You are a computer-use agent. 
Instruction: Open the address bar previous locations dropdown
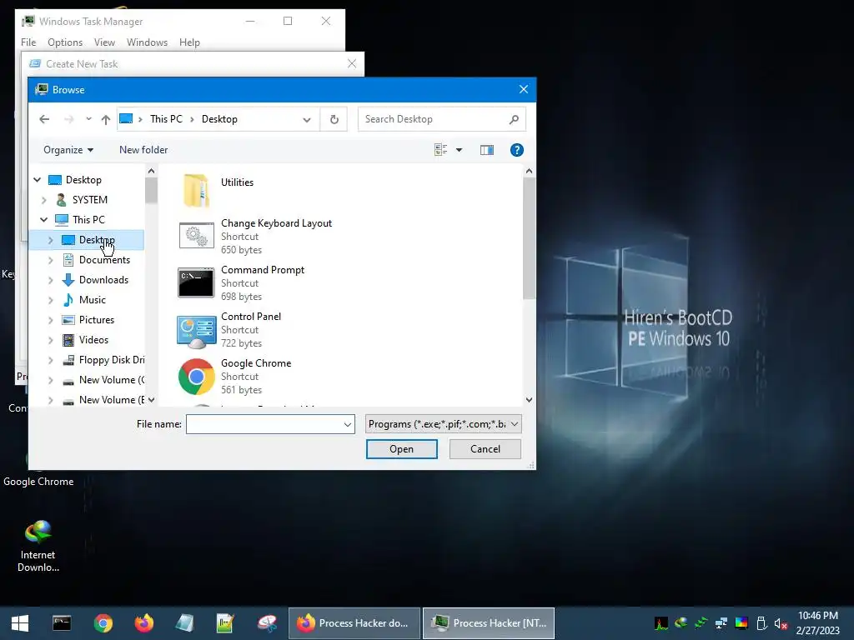tap(307, 120)
